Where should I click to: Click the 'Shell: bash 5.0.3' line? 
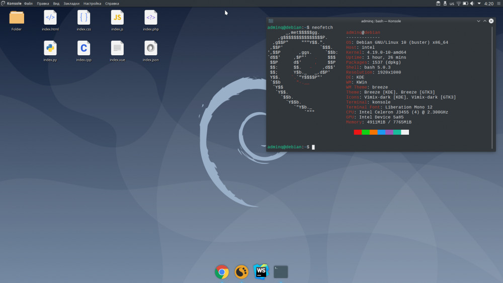click(368, 67)
